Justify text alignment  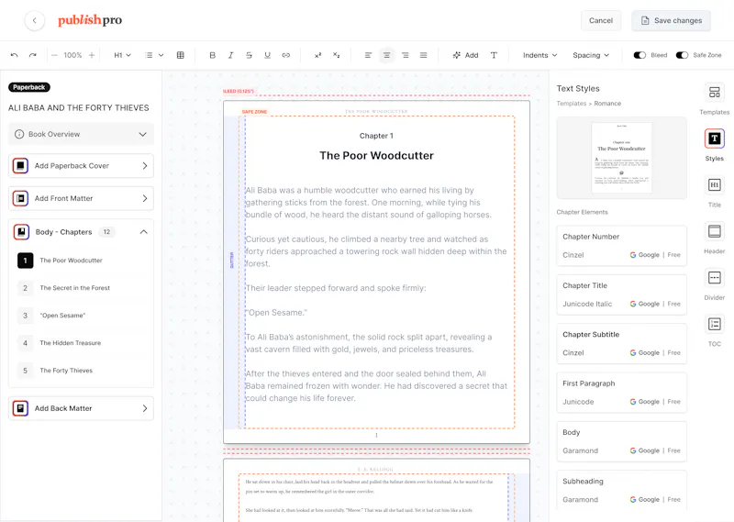pos(423,55)
